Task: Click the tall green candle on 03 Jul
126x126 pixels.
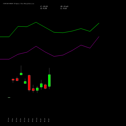Action: point(49,80)
